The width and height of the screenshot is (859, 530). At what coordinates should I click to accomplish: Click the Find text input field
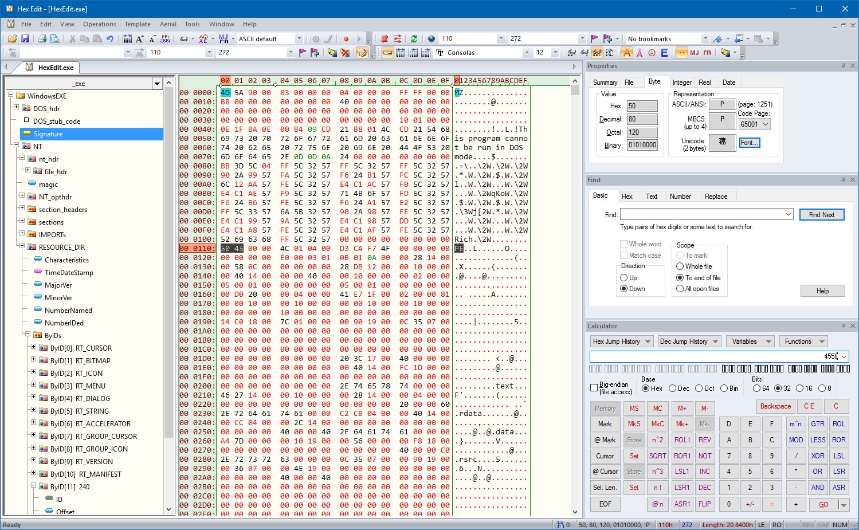click(702, 215)
